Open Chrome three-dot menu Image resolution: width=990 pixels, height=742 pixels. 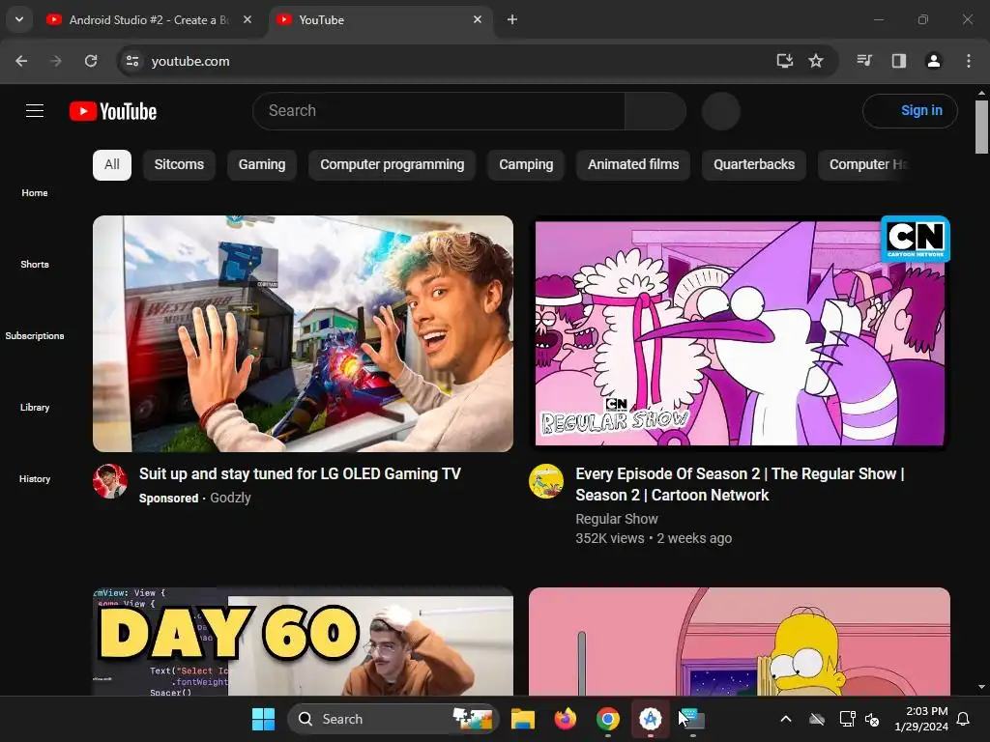(969, 61)
